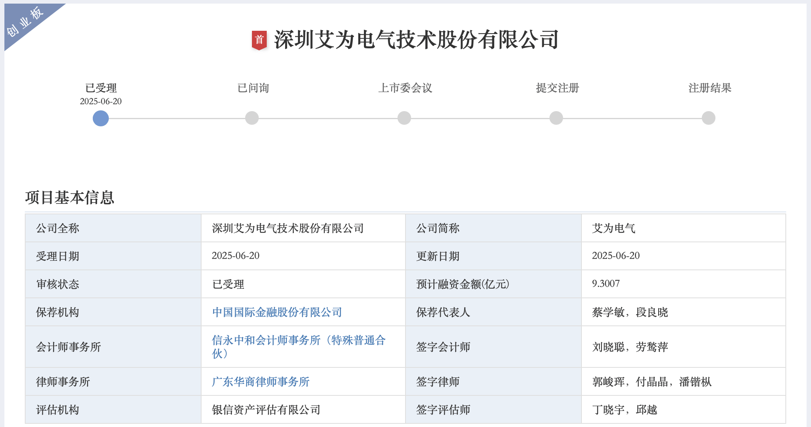Screen dimensions: 811x427
Task: Click the 评估机构 label cell
Action: (x=113, y=409)
